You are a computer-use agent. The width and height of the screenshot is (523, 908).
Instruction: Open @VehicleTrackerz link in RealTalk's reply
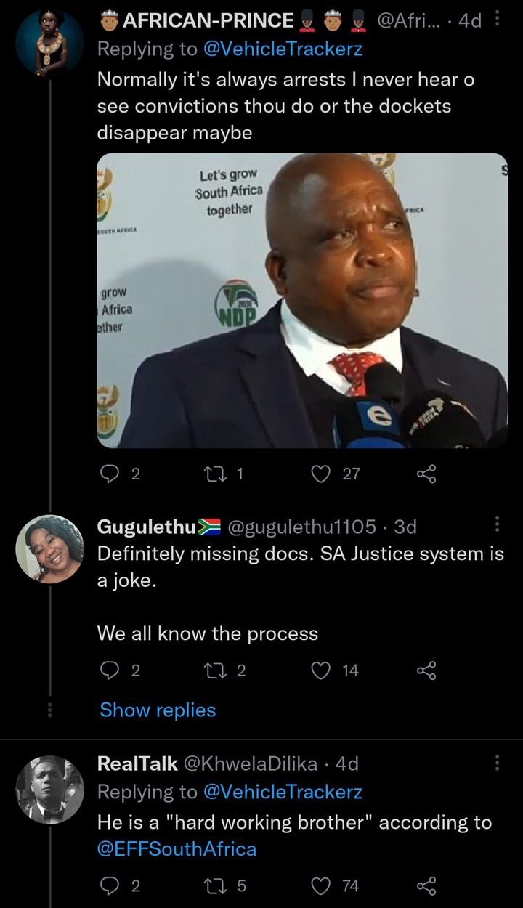coord(283,791)
